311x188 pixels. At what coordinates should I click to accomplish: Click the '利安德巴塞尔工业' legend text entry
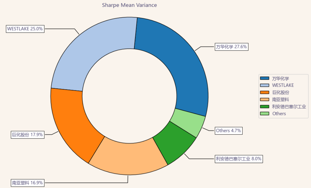(289, 107)
